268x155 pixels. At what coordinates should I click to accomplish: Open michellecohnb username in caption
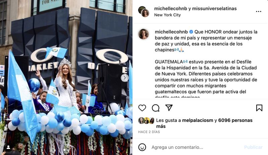pyautogui.click(x=171, y=32)
